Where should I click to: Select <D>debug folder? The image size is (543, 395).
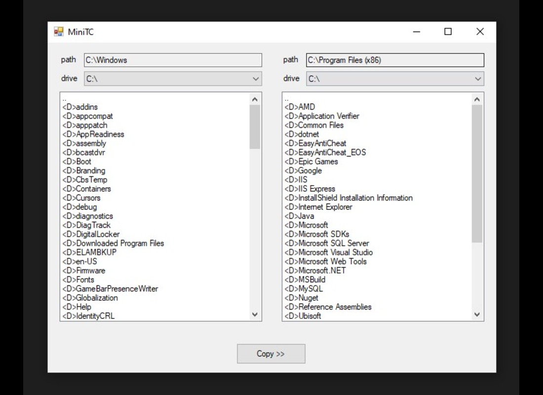[x=79, y=207]
